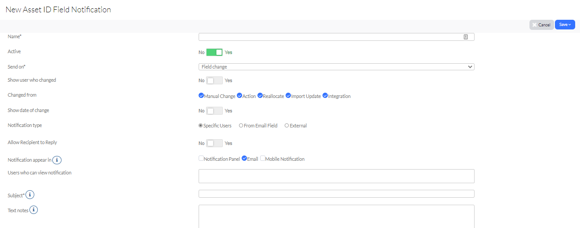The height and width of the screenshot is (228, 580).
Task: Click info icon next to Notification appear in
Action: pyautogui.click(x=57, y=160)
